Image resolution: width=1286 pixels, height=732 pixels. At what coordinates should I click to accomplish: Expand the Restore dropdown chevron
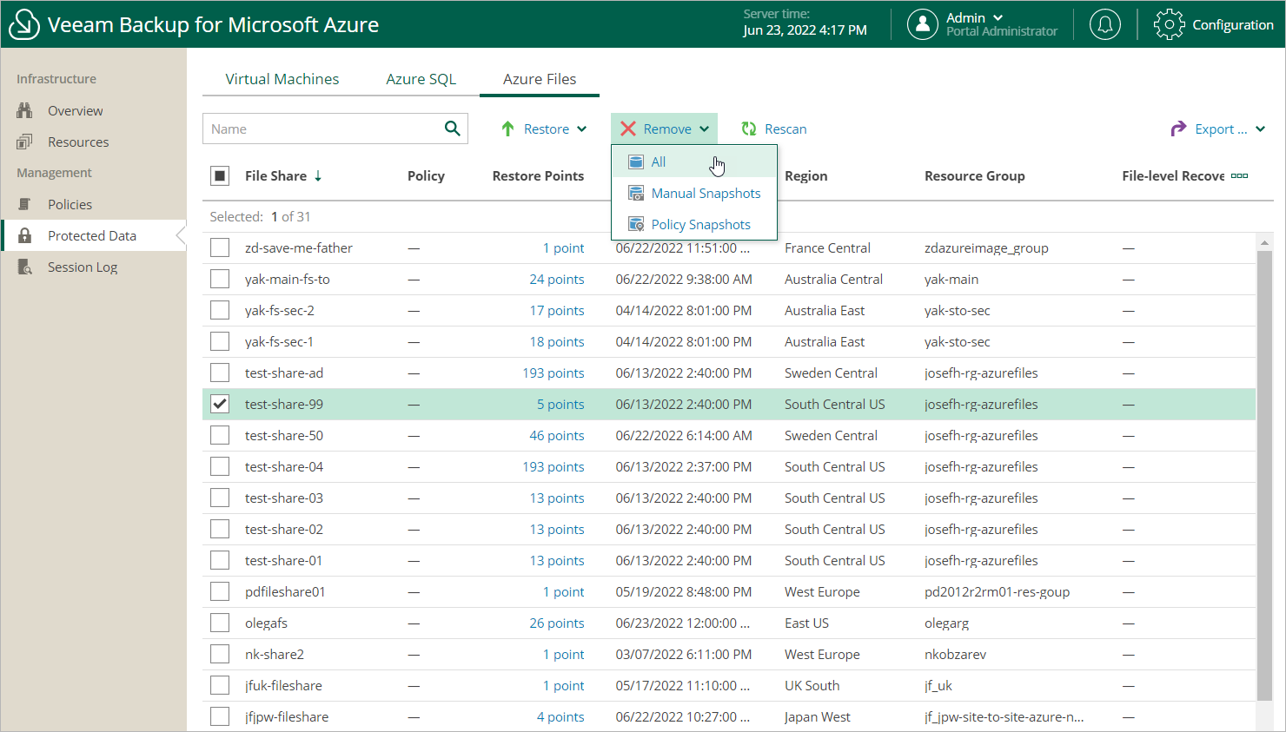coord(581,129)
